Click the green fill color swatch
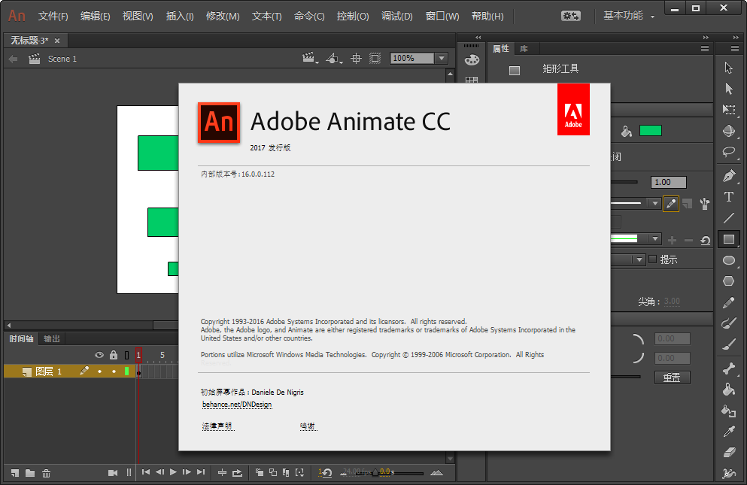Screen dimensions: 747x485 [650, 129]
